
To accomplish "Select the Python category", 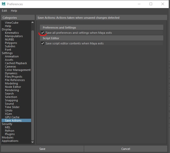I will [10, 131].
